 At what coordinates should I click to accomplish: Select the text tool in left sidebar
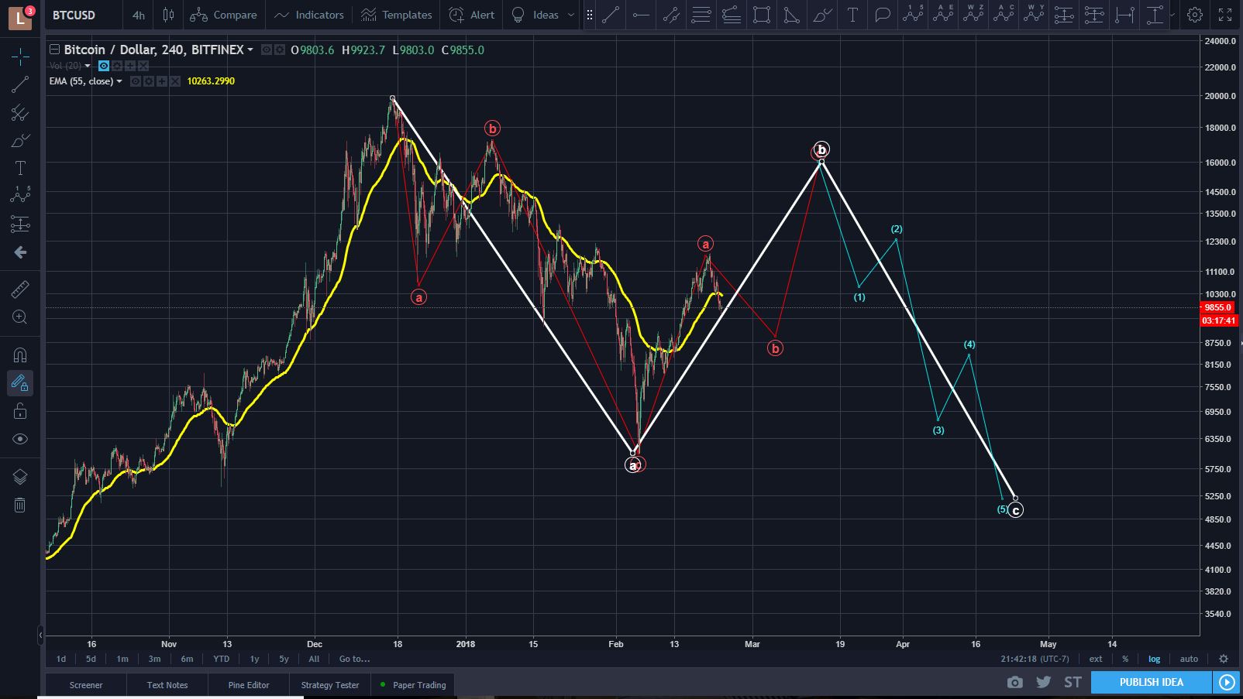point(20,169)
